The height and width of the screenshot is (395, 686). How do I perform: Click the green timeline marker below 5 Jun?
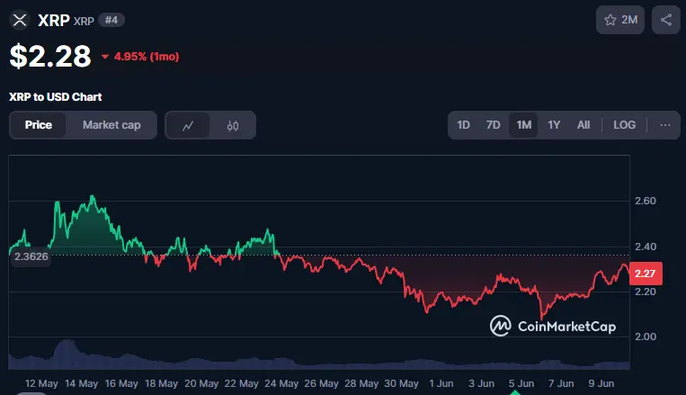coord(515,393)
